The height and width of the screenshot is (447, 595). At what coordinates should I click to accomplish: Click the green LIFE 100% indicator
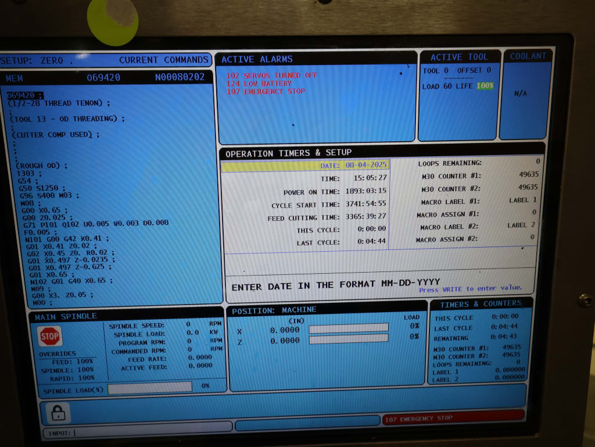pyautogui.click(x=485, y=86)
